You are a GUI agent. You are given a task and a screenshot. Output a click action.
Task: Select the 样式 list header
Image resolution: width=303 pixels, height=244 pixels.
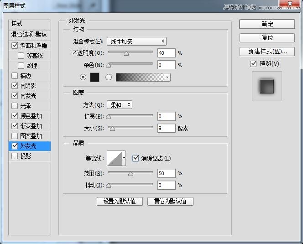coord(30,24)
